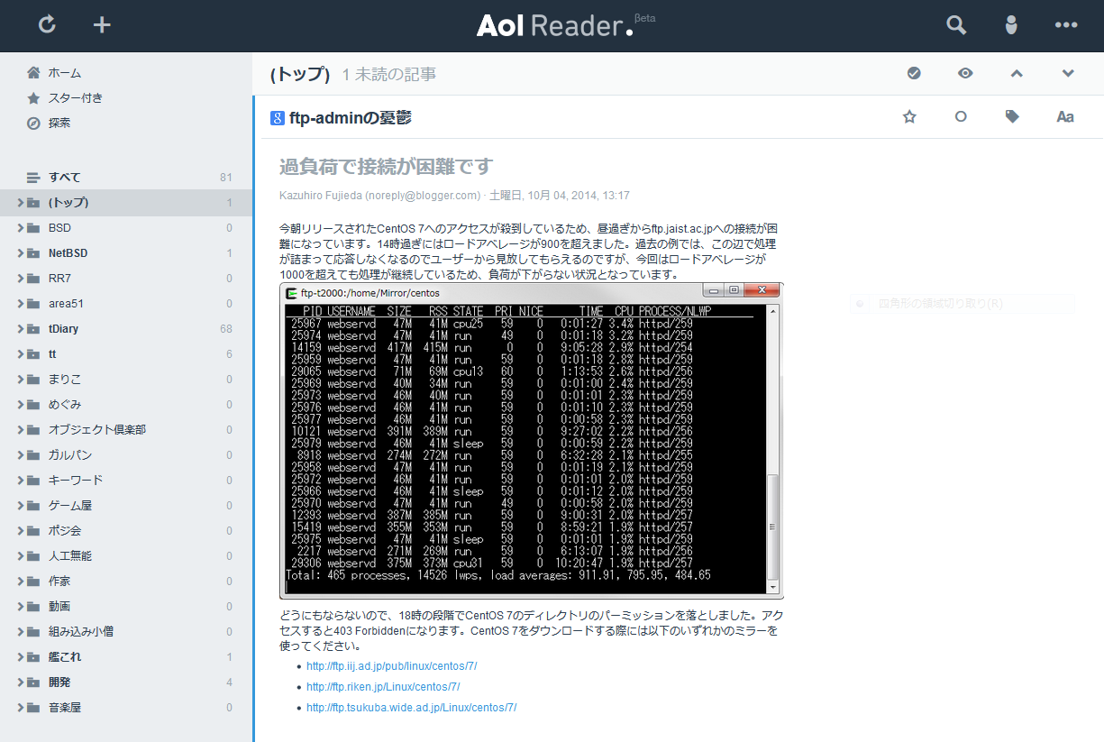
Task: Click the tDiary unread count 68
Action: point(226,328)
